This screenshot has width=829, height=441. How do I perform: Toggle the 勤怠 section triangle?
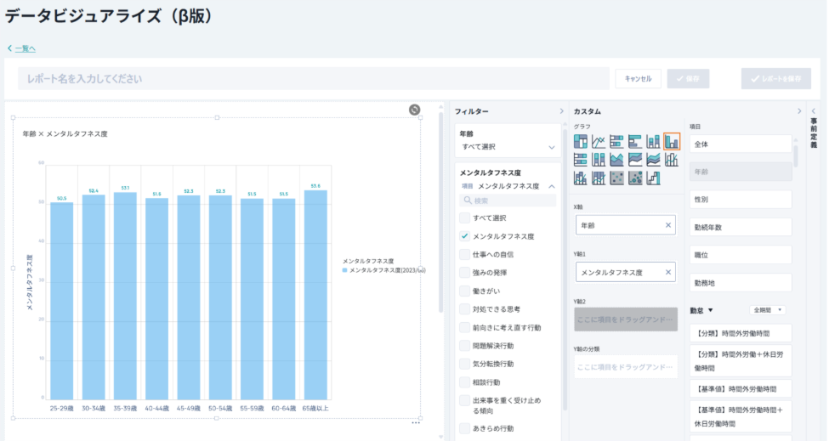point(711,310)
